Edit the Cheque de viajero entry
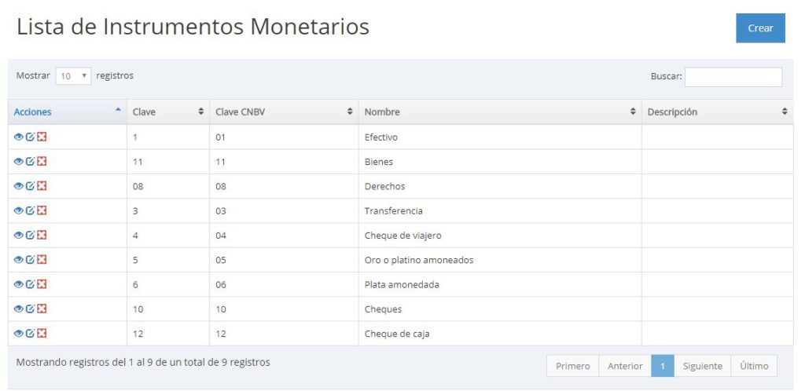The image size is (805, 391). click(31, 236)
